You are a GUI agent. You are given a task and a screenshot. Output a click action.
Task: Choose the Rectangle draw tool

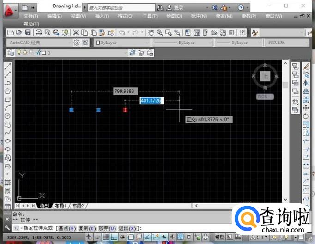pyautogui.click(x=7, y=99)
